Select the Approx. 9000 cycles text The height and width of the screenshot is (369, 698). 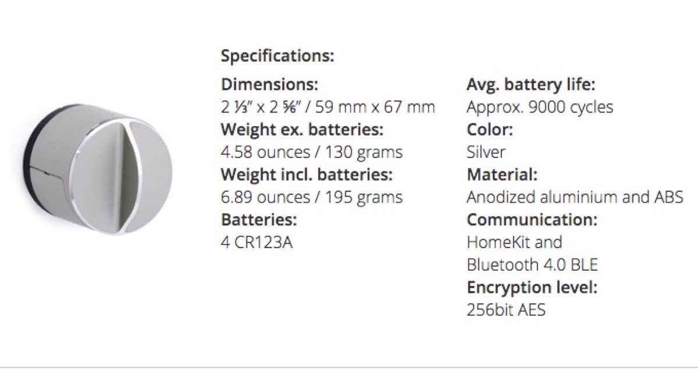(x=540, y=108)
